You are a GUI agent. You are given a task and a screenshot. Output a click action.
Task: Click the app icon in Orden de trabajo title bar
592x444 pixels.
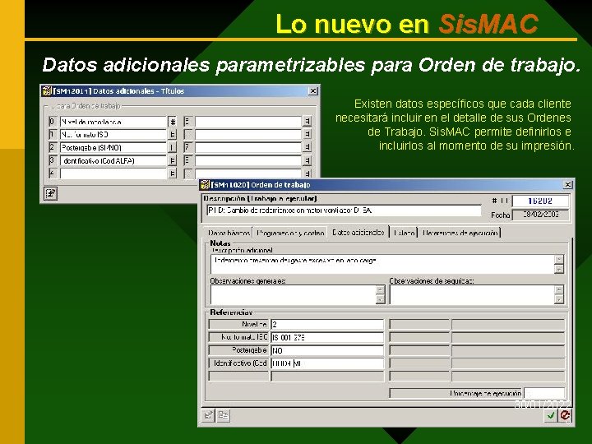205,185
